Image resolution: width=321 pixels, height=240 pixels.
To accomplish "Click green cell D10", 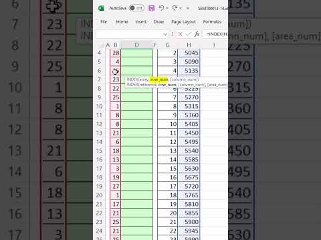I will (137, 106).
